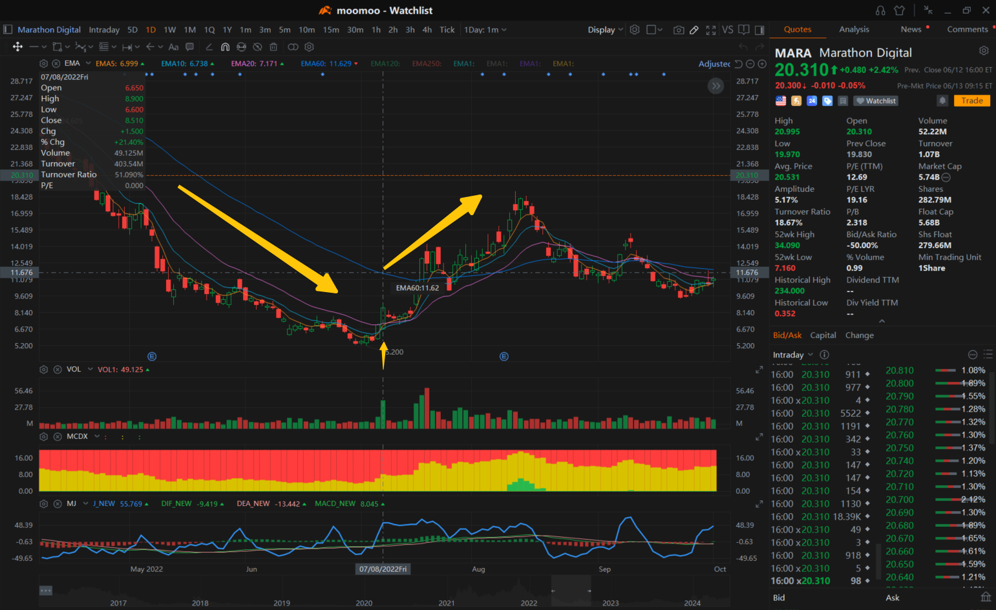Image resolution: width=996 pixels, height=610 pixels.
Task: Take a chart screenshot with camera icon
Action: (x=679, y=30)
